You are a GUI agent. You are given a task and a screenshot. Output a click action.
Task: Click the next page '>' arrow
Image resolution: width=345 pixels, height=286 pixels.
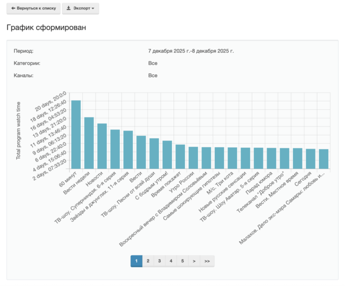click(194, 261)
